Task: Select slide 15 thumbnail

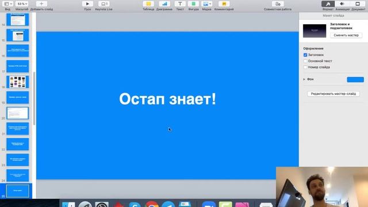Action: (18, 35)
